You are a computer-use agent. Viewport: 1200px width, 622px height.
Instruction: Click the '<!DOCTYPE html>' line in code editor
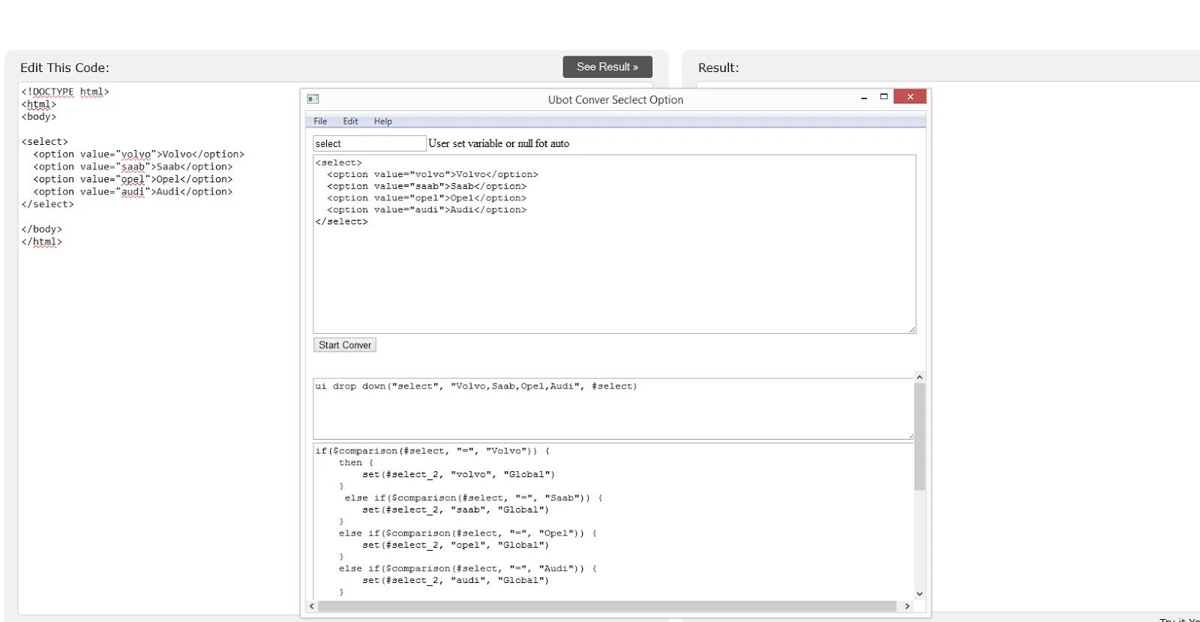tap(65, 92)
